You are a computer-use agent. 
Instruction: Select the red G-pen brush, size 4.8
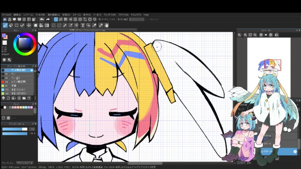(17, 82)
